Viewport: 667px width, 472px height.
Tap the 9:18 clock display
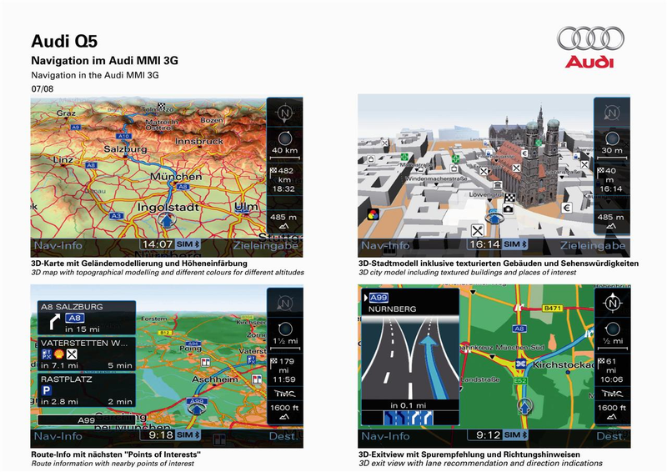(161, 435)
